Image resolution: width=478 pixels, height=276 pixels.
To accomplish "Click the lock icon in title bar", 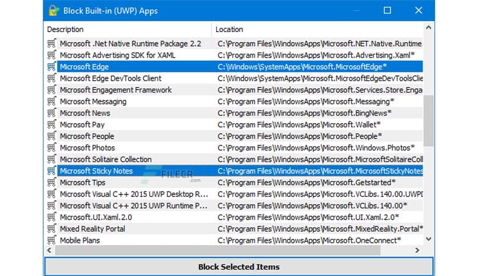I will point(54,10).
